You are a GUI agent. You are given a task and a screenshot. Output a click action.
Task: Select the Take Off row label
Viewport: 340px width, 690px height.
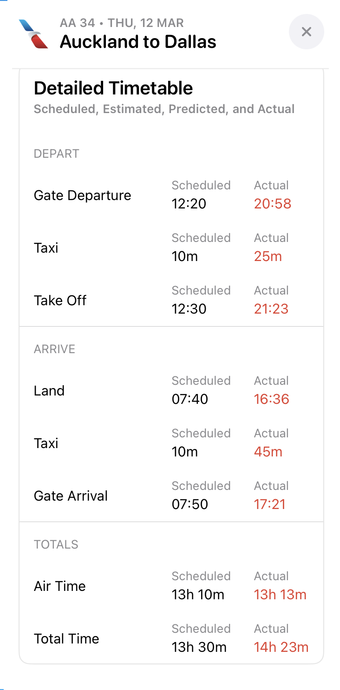click(x=60, y=300)
